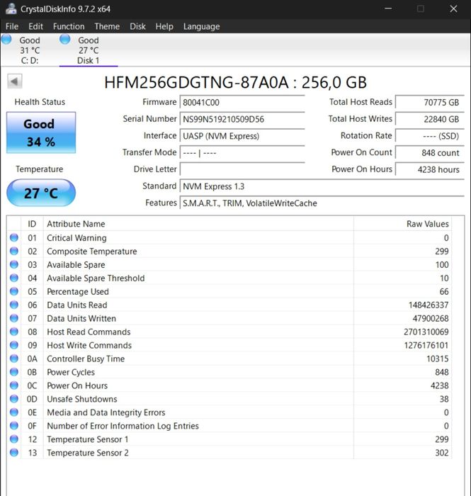Click status orb for Controller Busy Time
Screen dimensions: 471x496
pos(14,359)
